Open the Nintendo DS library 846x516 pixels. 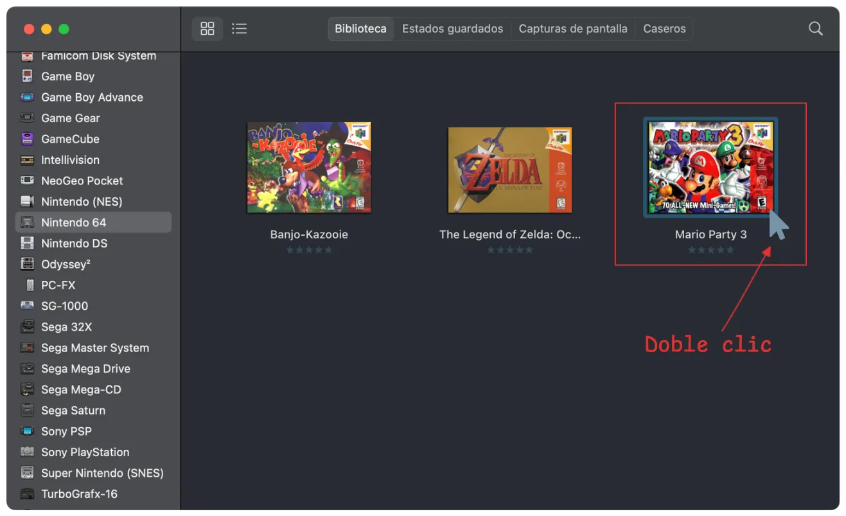(x=73, y=243)
